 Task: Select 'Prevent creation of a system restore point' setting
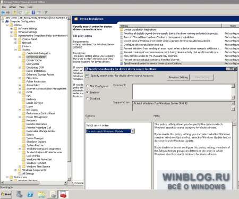172,52
